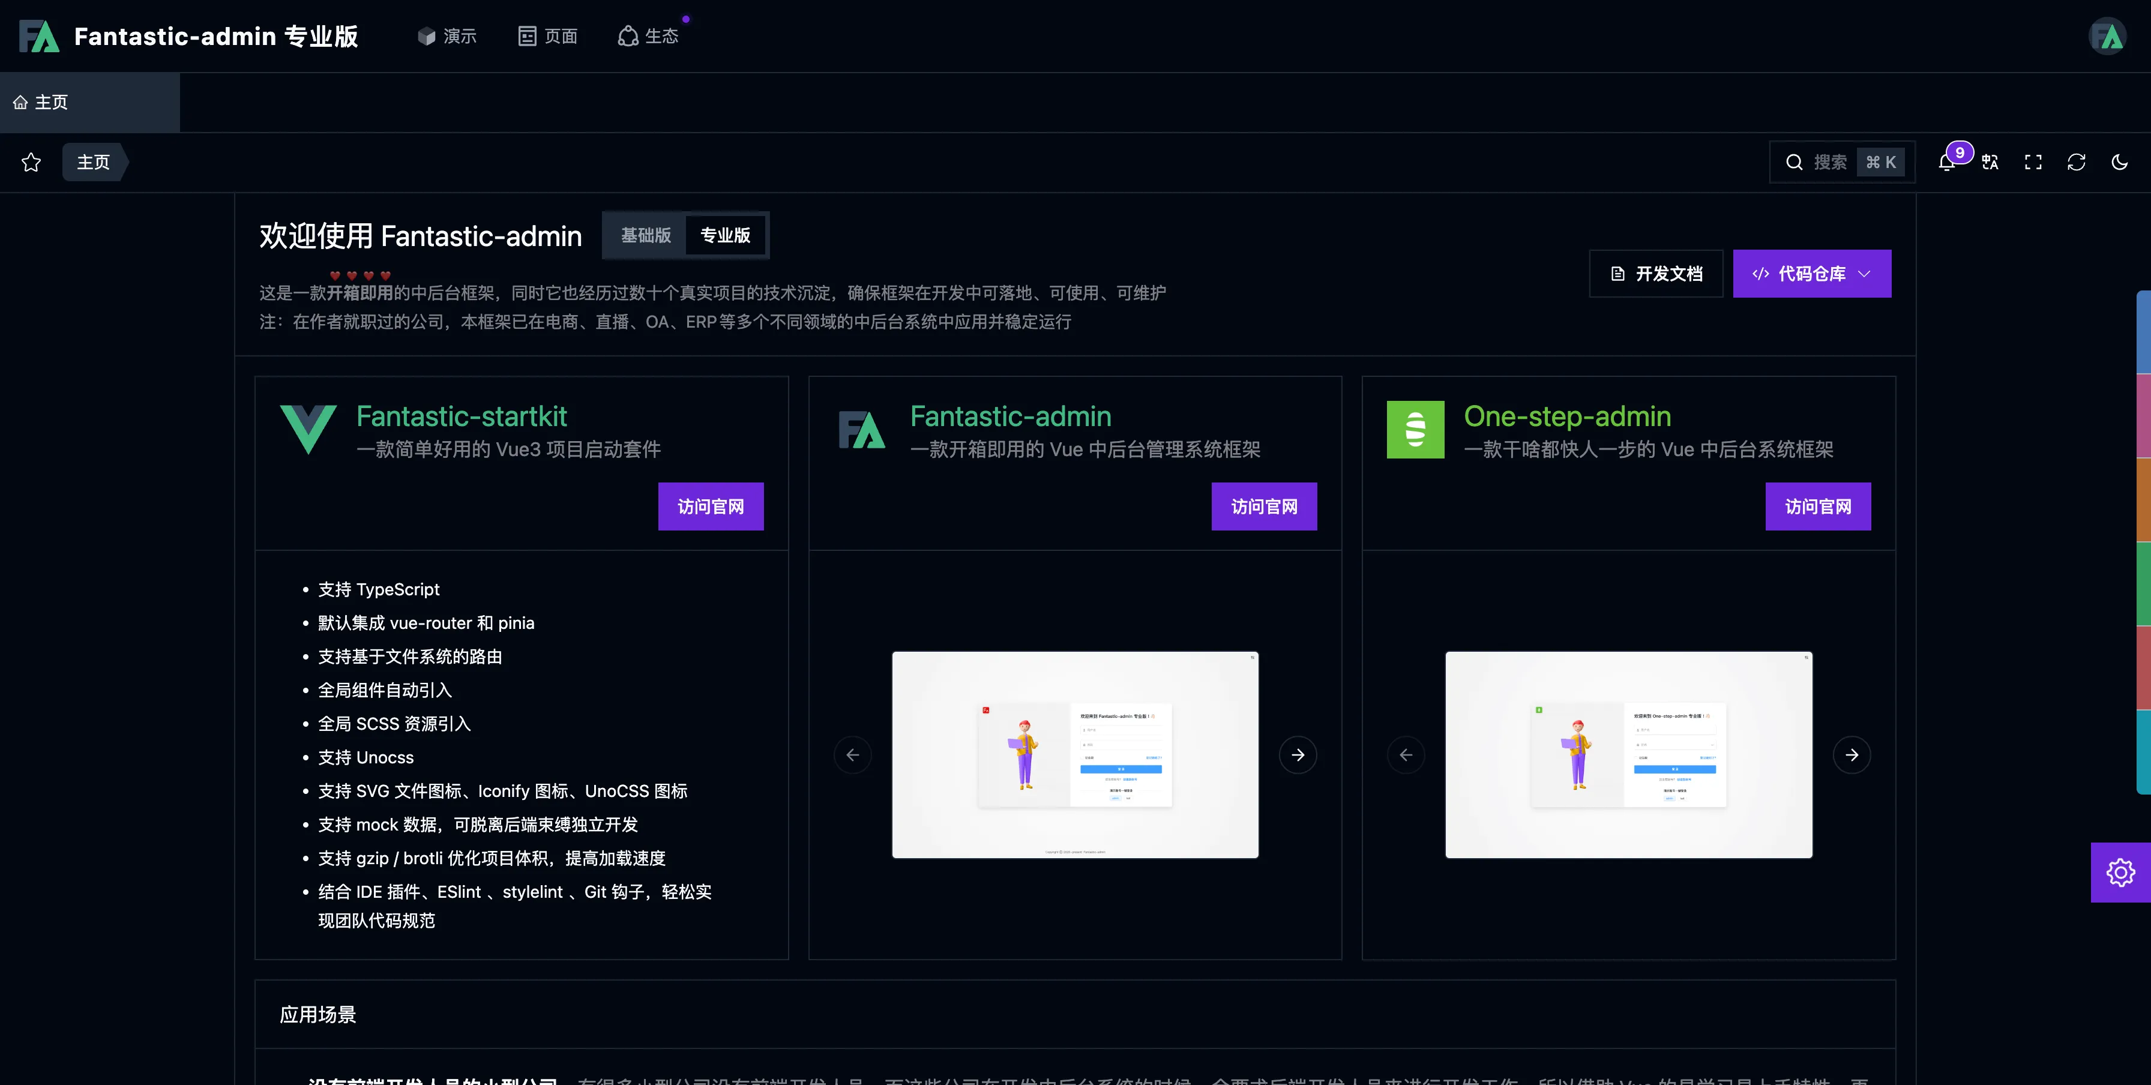
Task: Click the Fantastic-admin logo in the header
Action: point(39,36)
